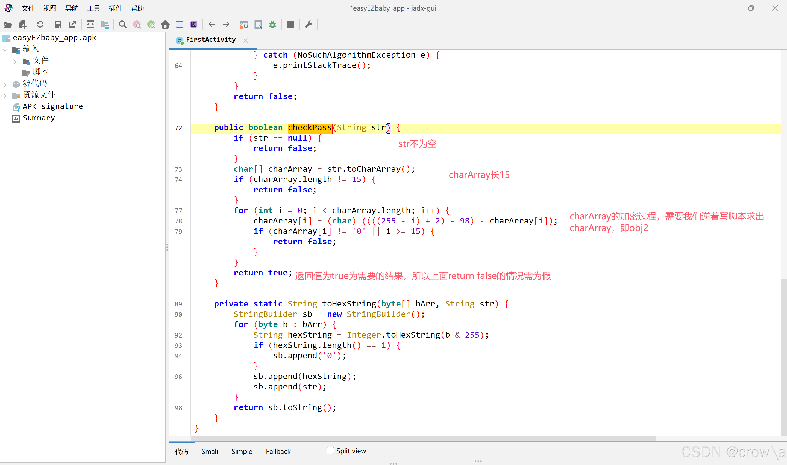Screen dimensions: 787x465
Task: Click the 'return true;' statement
Action: pyautogui.click(x=263, y=273)
